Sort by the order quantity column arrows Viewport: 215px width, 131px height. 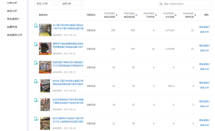[x=156, y=15]
